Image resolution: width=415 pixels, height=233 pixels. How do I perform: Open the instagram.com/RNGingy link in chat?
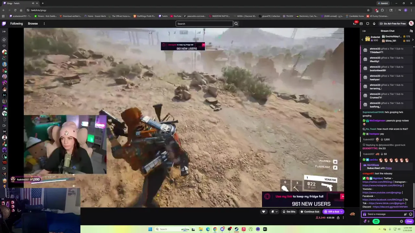point(383,185)
